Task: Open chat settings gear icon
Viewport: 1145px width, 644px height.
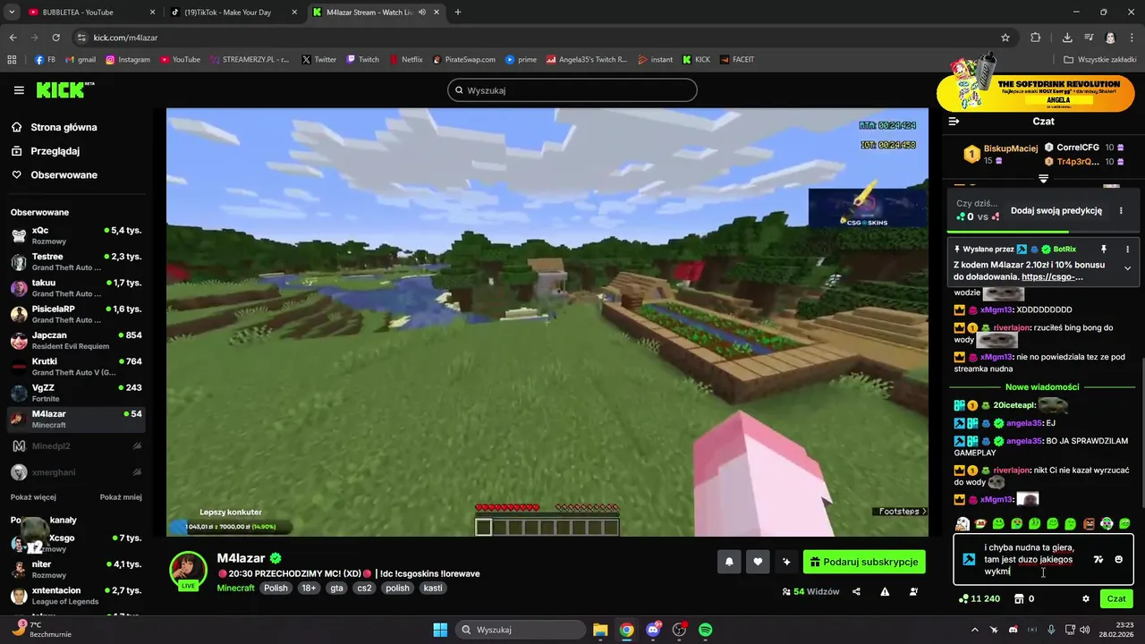Action: coord(1086,598)
